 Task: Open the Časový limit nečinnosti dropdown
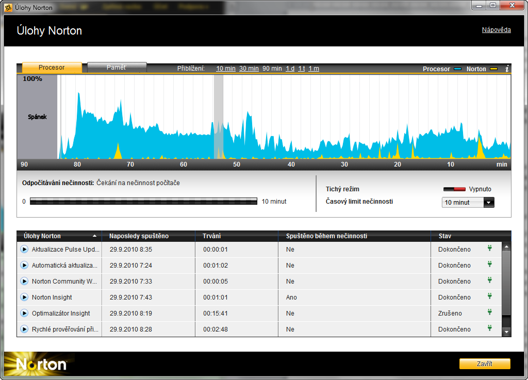[468, 202]
